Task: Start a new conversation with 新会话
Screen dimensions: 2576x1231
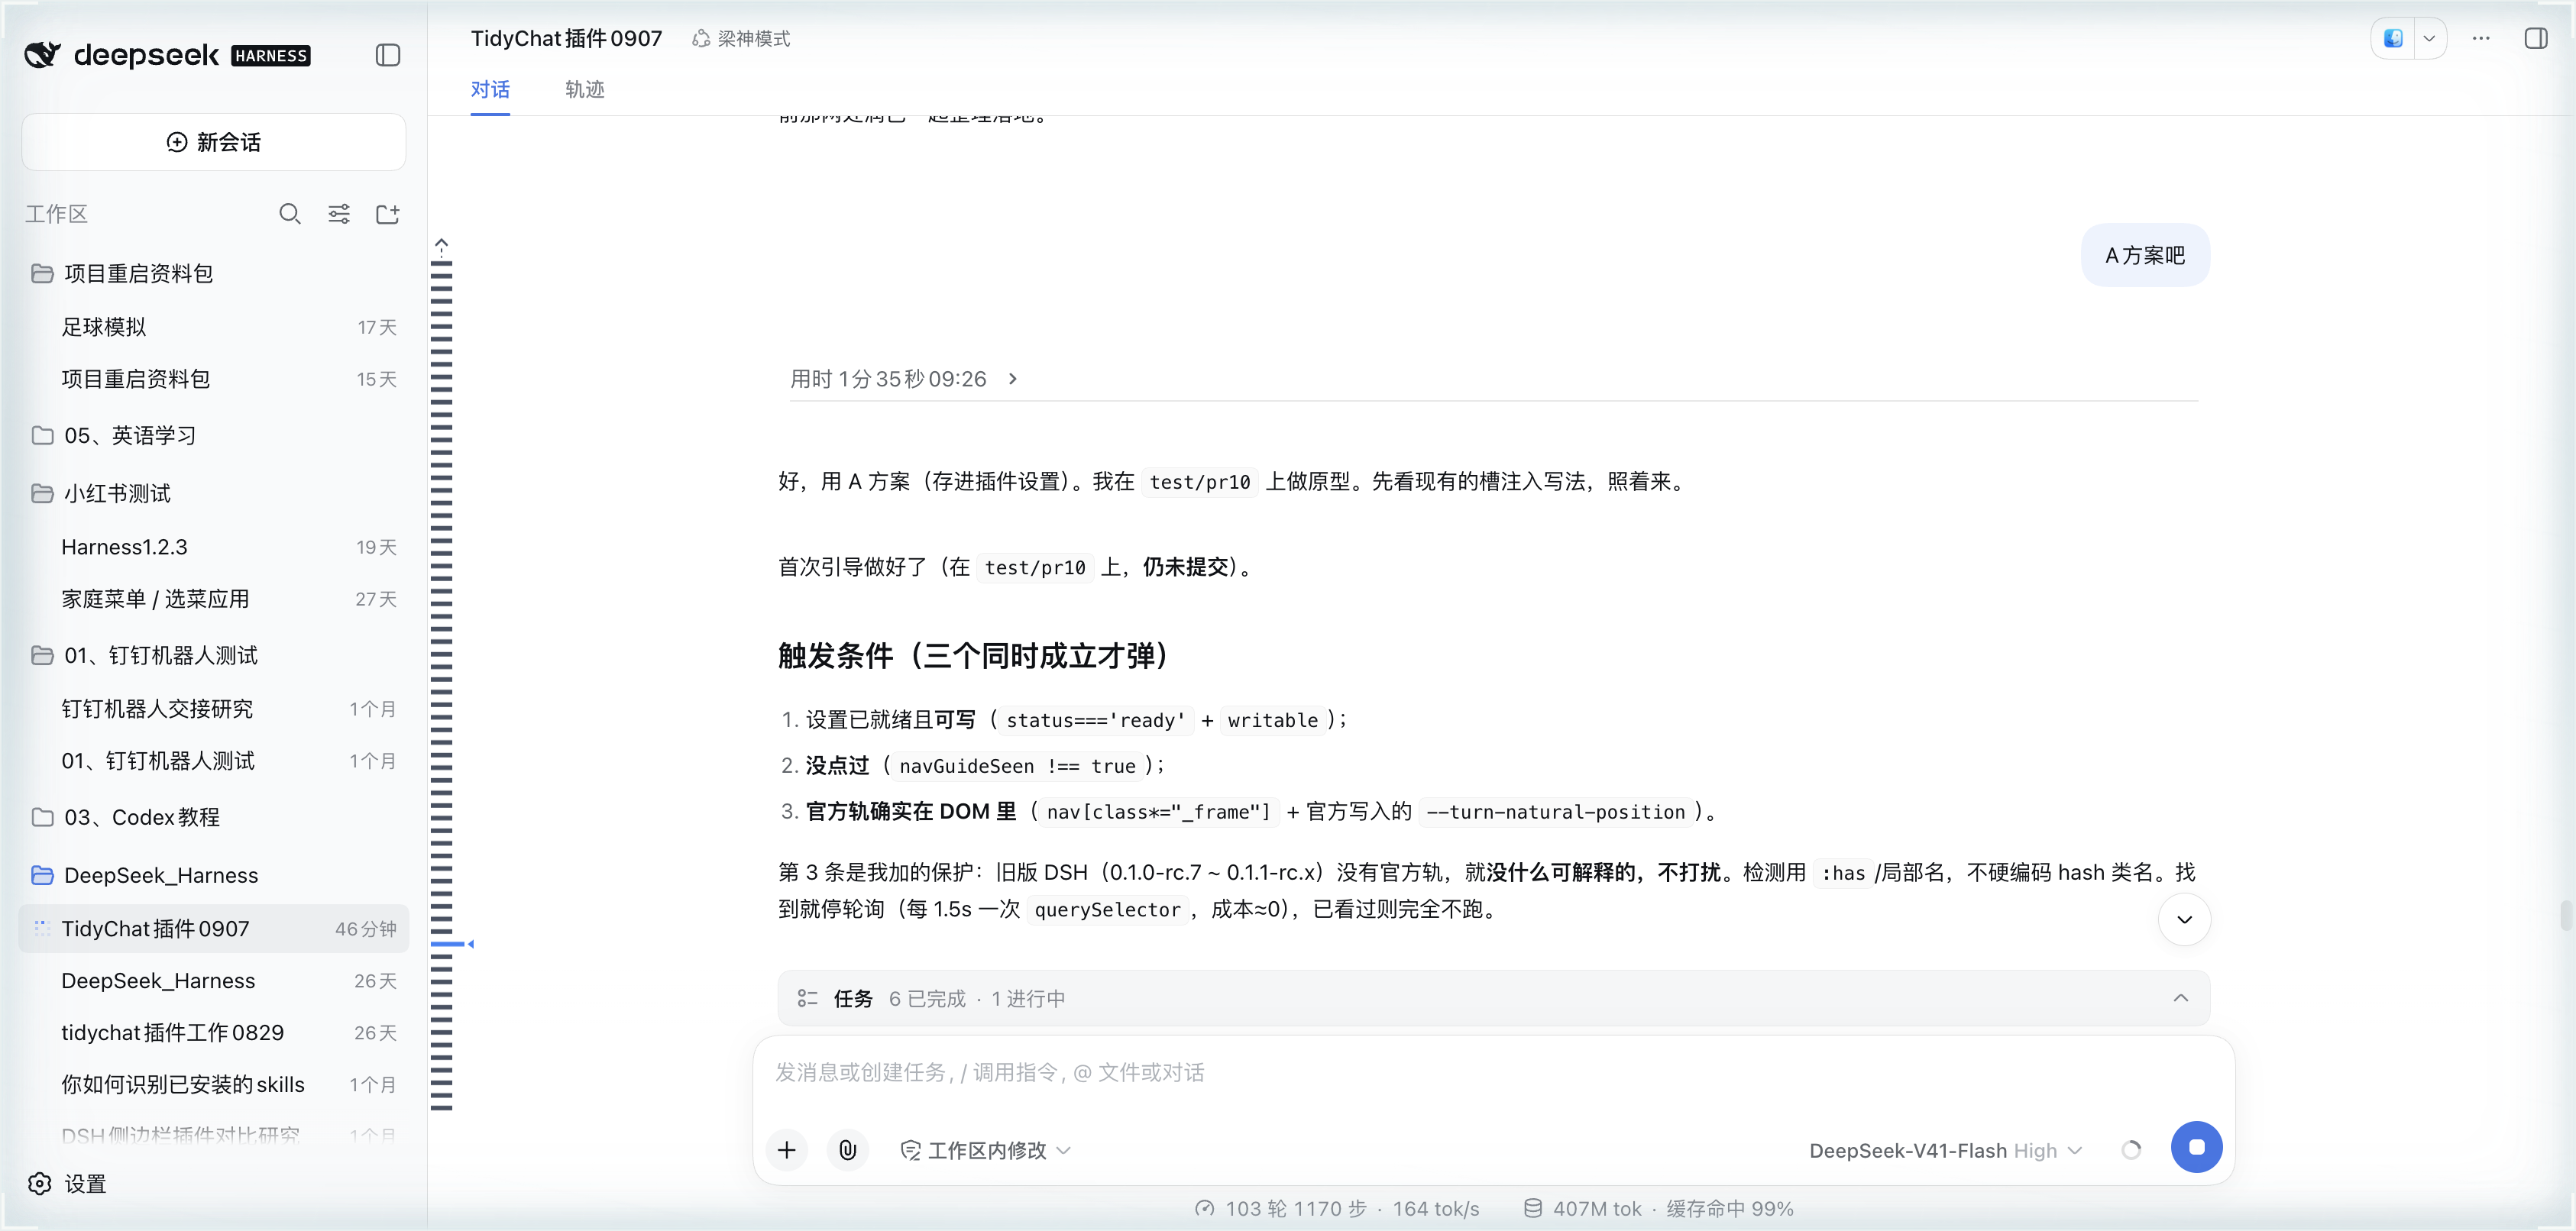Action: pos(214,142)
